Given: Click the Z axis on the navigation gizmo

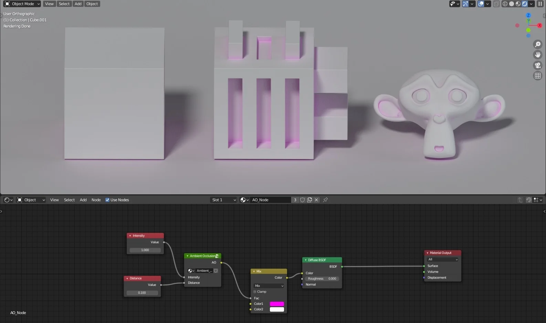Looking at the screenshot, I should click(528, 15).
